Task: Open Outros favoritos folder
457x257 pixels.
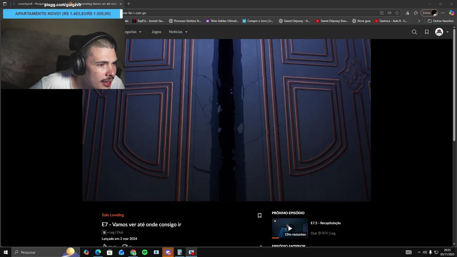Action: point(441,21)
